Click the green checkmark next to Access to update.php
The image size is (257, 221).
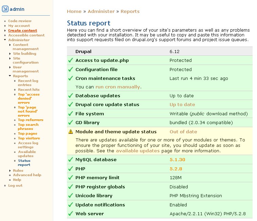70,60
